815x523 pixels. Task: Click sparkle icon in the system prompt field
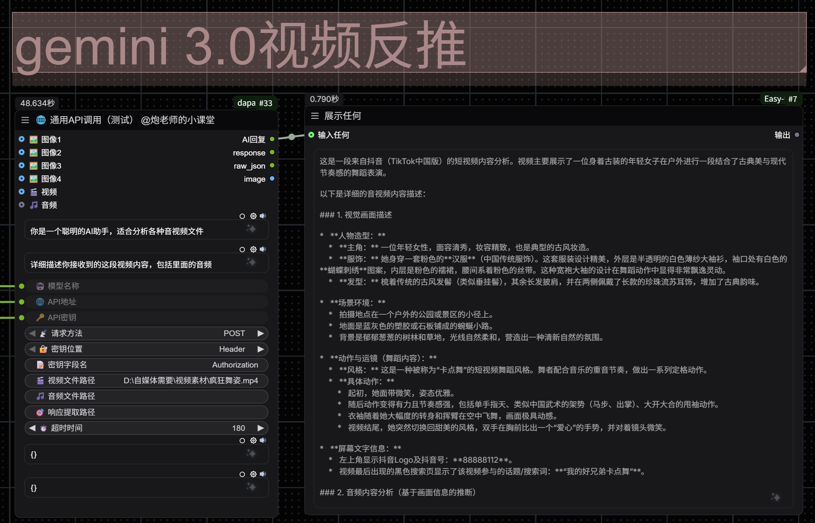click(x=251, y=229)
